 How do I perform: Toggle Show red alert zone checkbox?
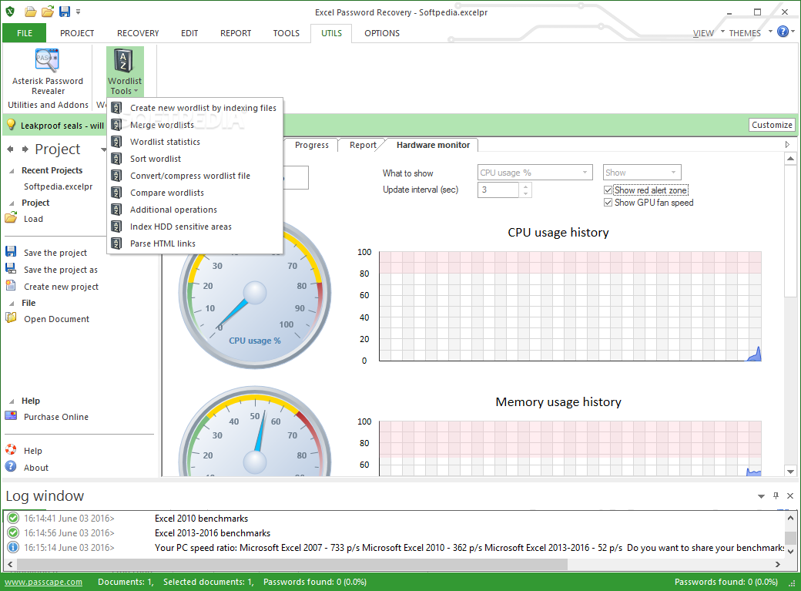[608, 190]
